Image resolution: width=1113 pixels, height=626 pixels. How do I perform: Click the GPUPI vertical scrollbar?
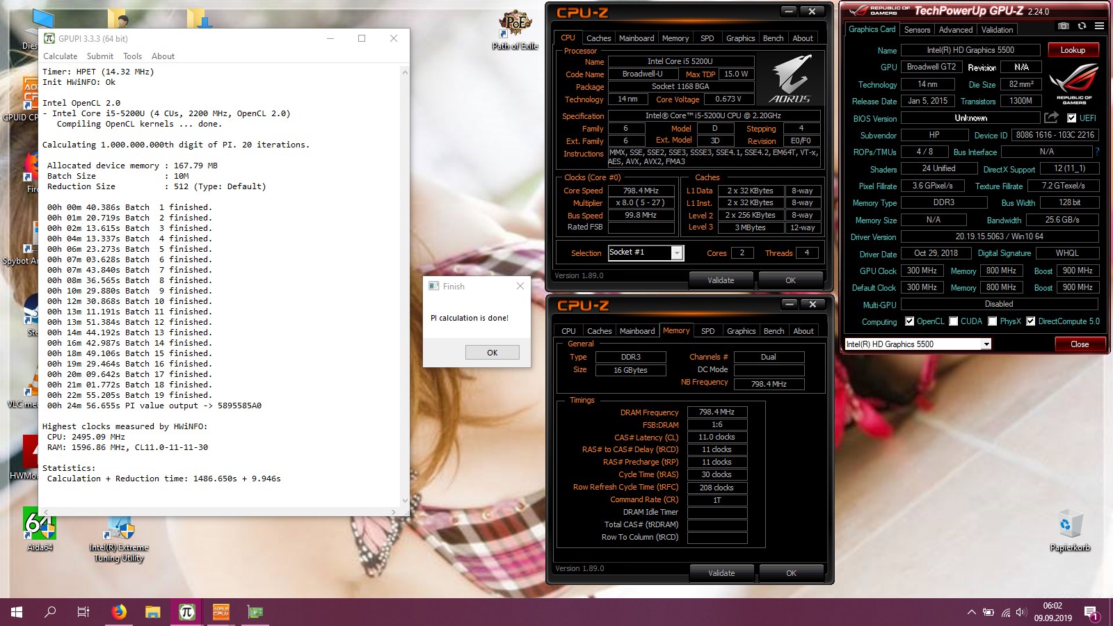coord(405,285)
